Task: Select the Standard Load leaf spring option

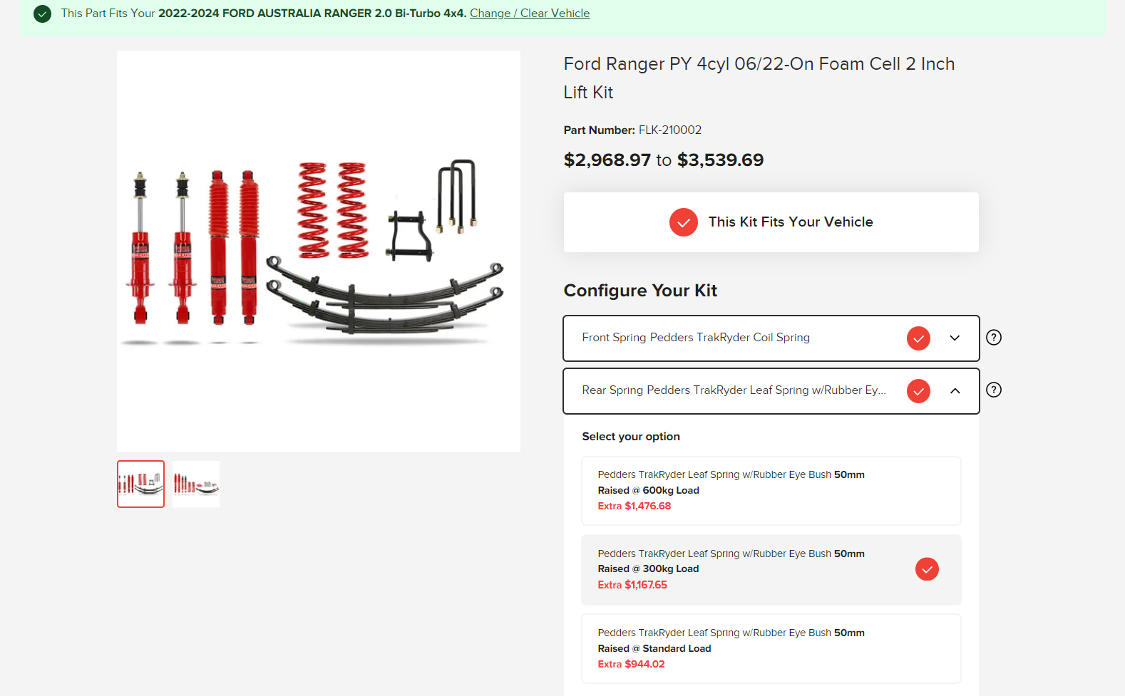Action: pos(771,649)
